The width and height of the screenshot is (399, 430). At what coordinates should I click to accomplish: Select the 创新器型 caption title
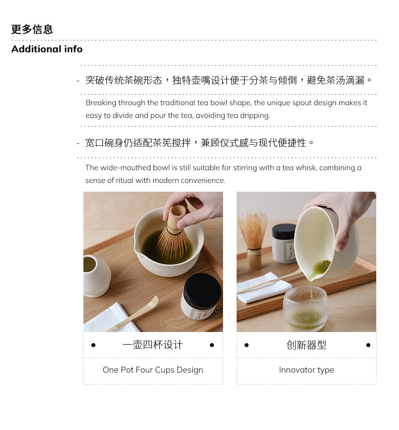click(x=306, y=345)
